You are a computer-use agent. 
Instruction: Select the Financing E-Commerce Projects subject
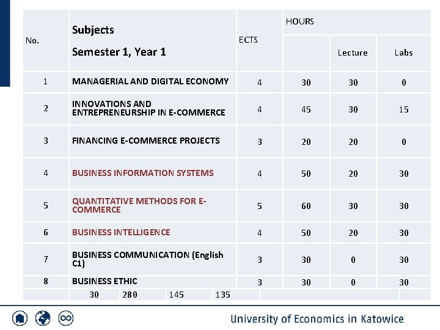(x=145, y=141)
